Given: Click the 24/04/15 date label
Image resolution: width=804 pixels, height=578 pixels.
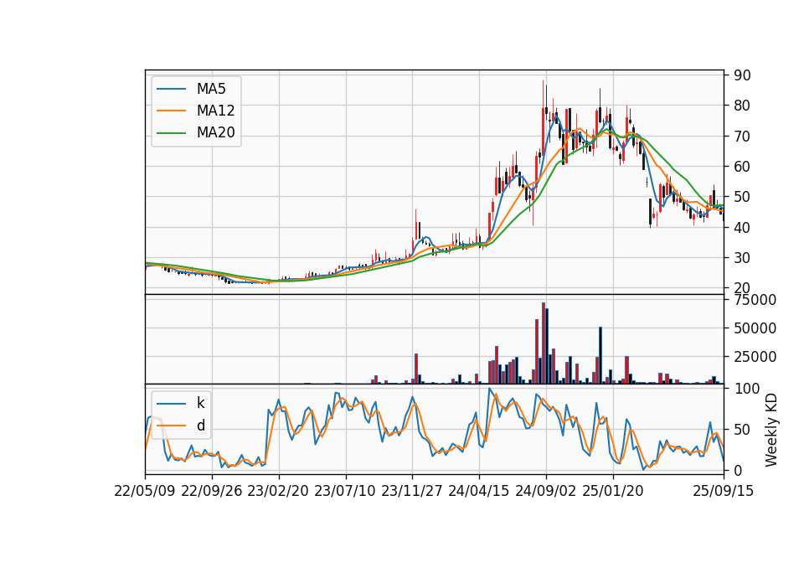Looking at the screenshot, I should coord(479,491).
